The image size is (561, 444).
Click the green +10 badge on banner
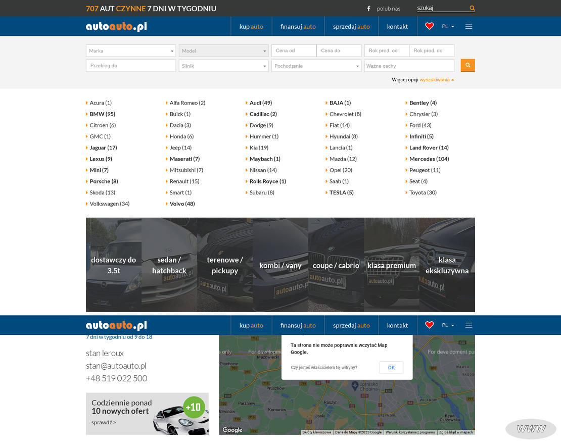[x=194, y=407]
